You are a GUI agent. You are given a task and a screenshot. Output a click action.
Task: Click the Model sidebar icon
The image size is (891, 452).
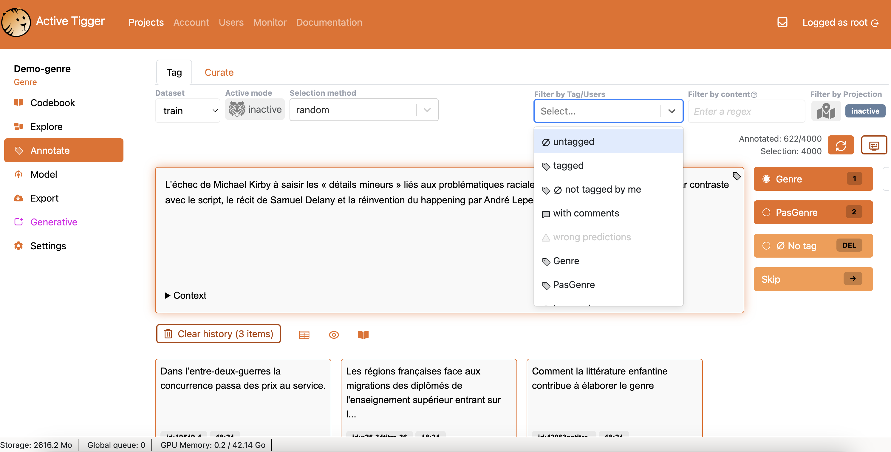point(19,174)
